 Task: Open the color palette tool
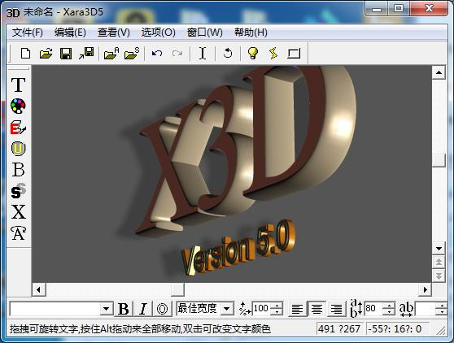pos(18,106)
